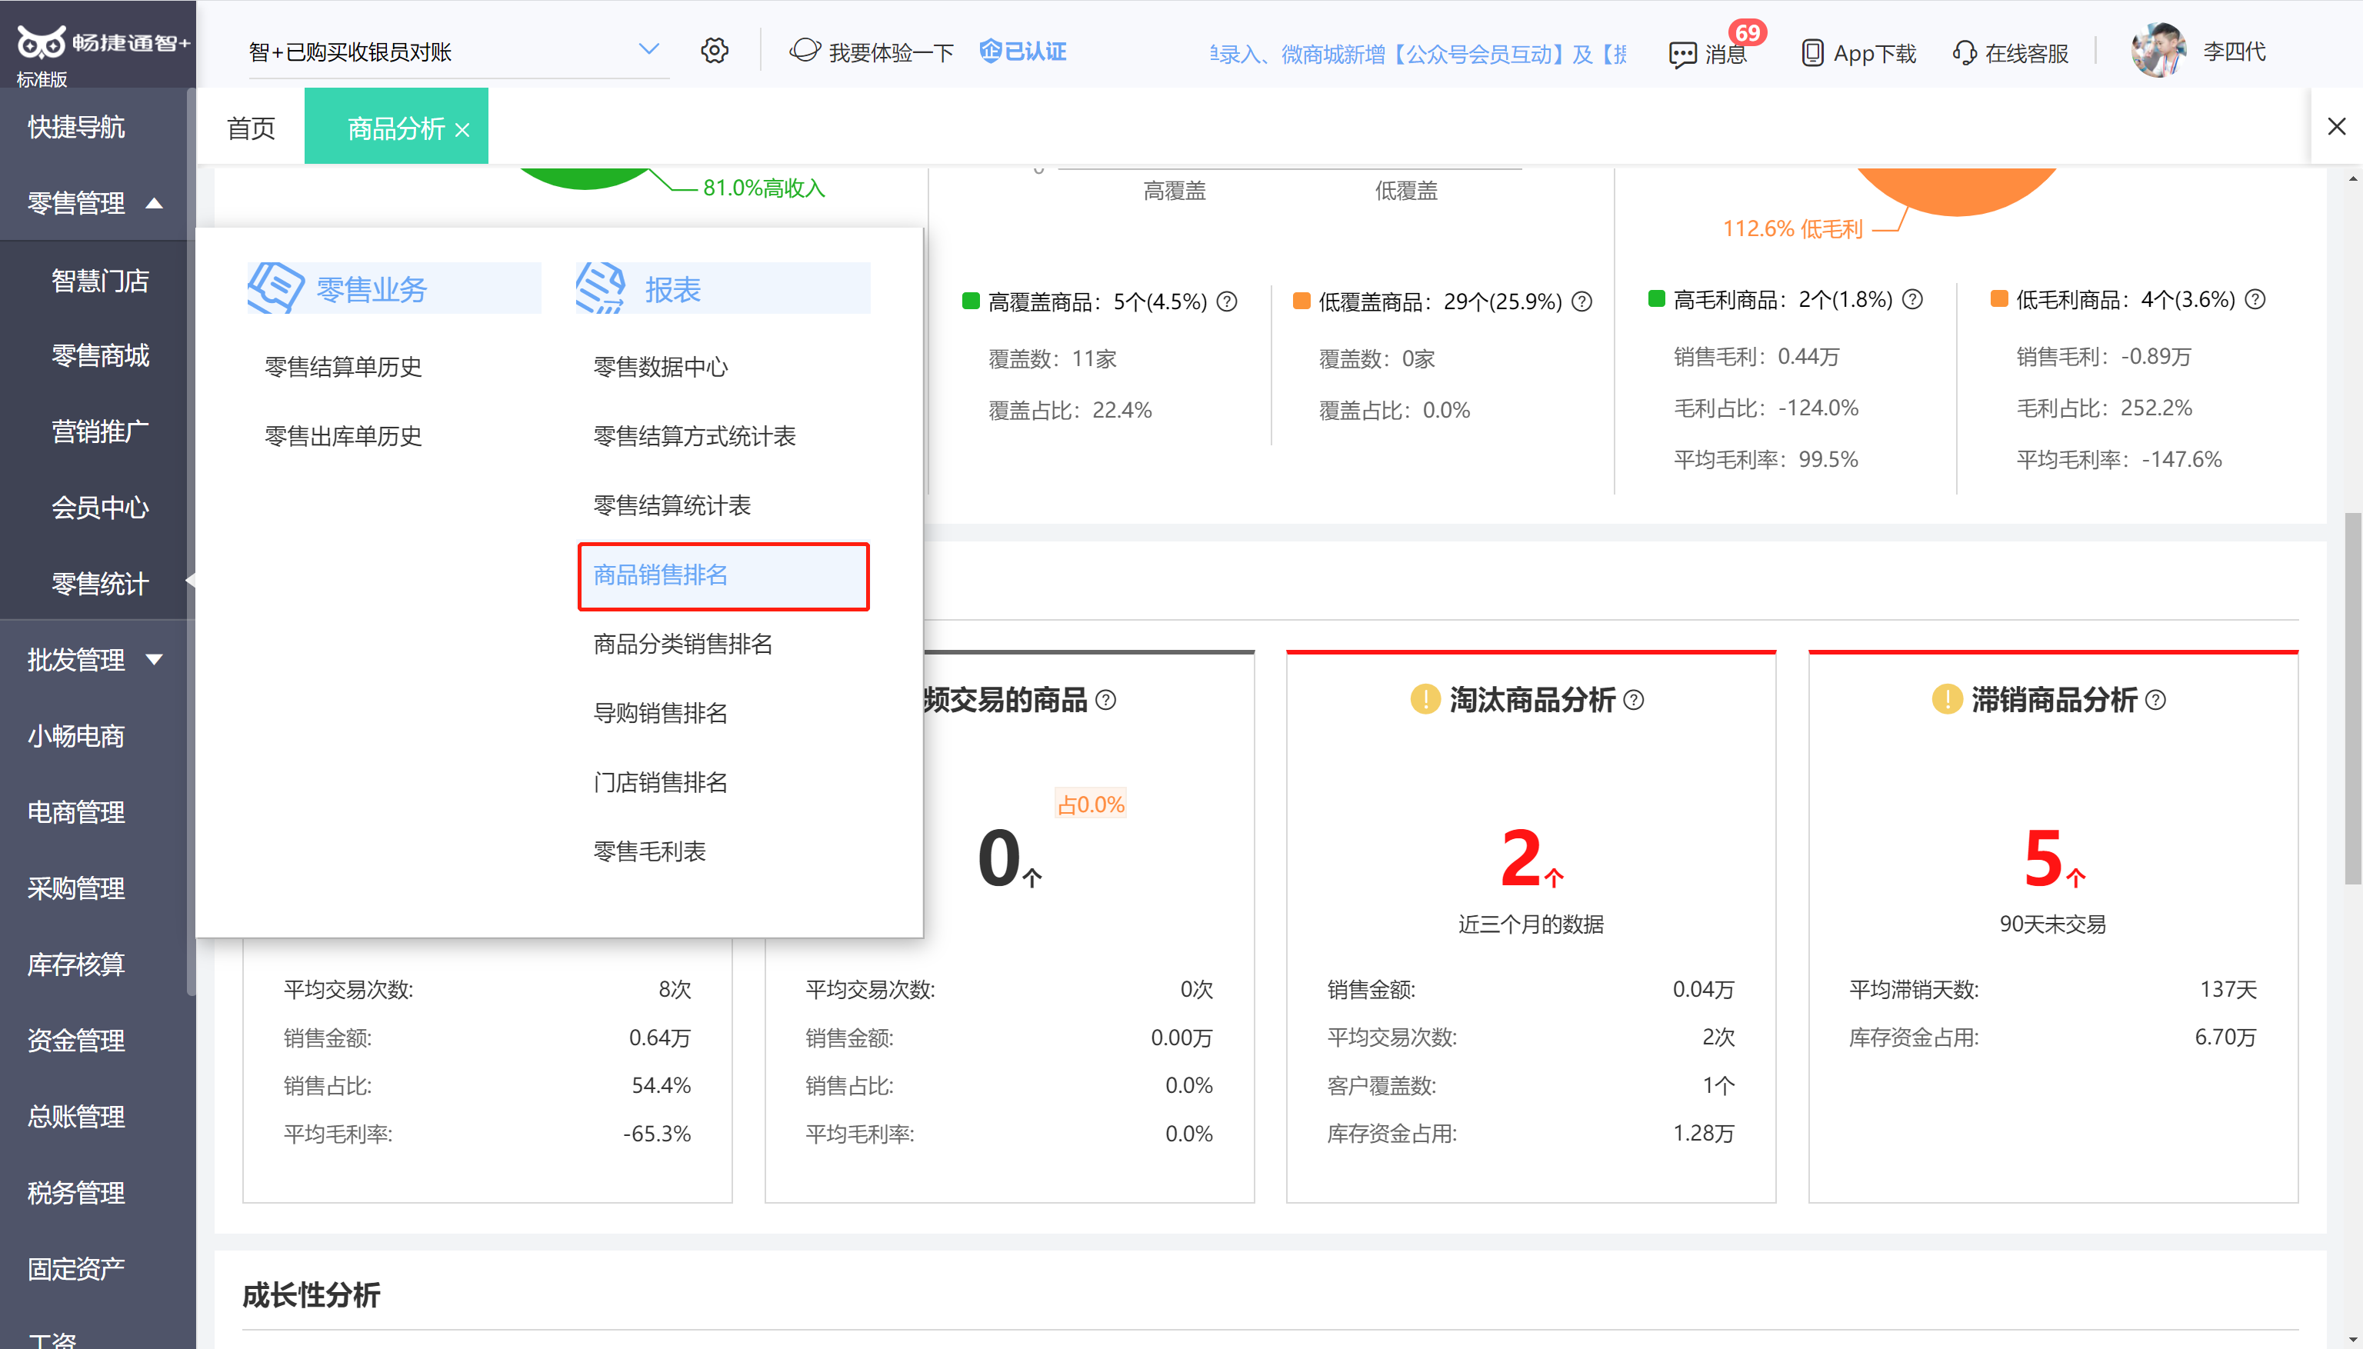This screenshot has width=2363, height=1349.
Task: Click help icon next to 淘汰商品分析
Action: tap(1635, 701)
